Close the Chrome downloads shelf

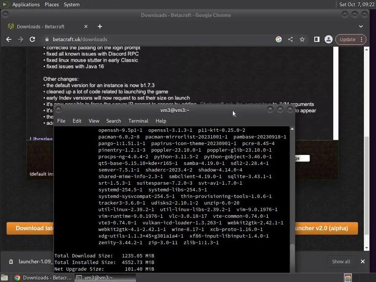tap(363, 261)
